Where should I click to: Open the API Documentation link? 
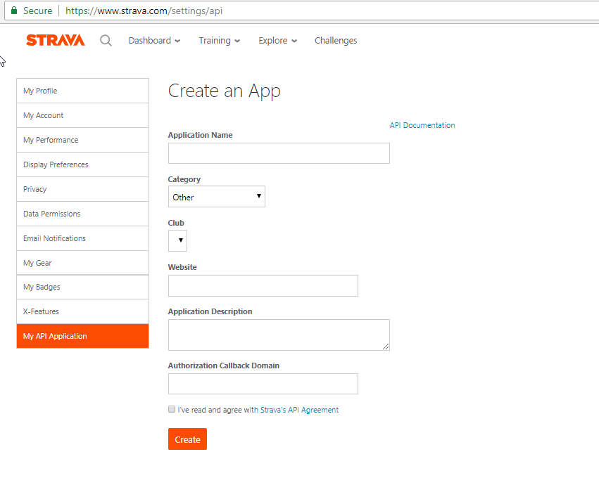pos(422,125)
